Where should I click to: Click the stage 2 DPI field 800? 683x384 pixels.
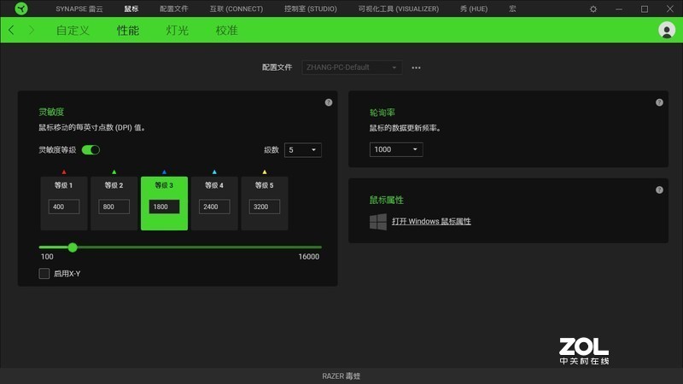114,207
